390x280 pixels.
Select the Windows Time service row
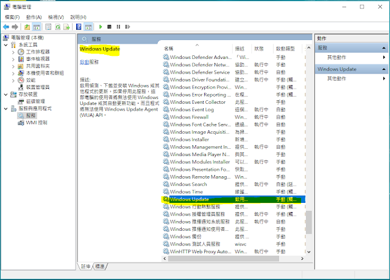[x=234, y=192]
